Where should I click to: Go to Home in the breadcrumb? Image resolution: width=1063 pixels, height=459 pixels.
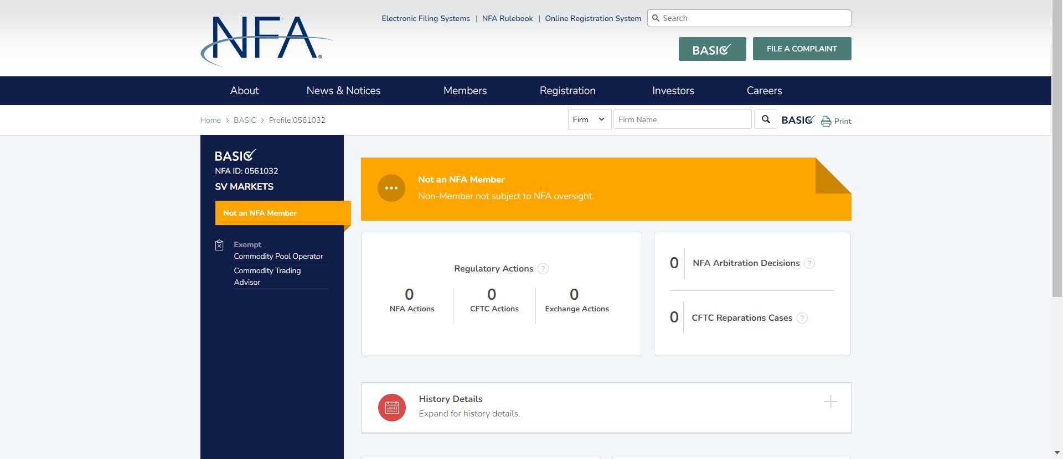210,120
